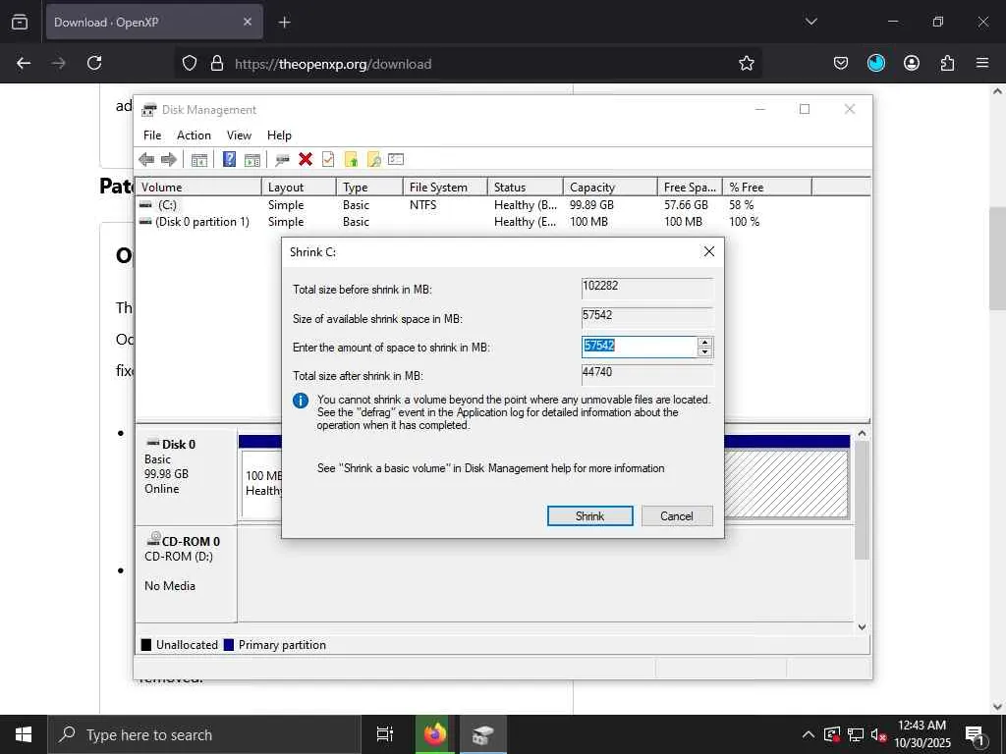The width and height of the screenshot is (1006, 754).
Task: Open the Help menu
Action: point(279,135)
